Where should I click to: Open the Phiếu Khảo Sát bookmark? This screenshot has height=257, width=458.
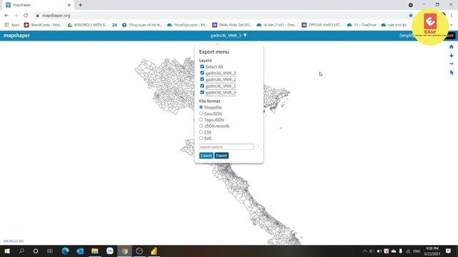pos(232,25)
